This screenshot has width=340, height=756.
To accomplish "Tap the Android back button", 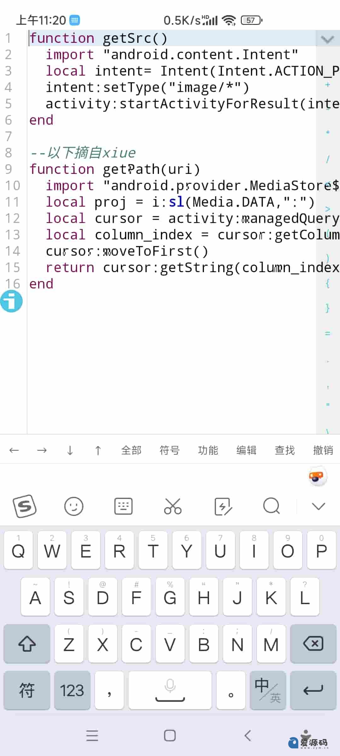I will pos(248,736).
